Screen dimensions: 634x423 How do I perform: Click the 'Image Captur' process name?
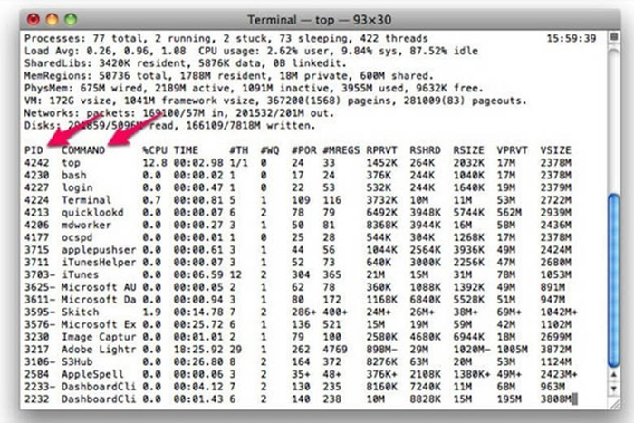[x=99, y=337]
